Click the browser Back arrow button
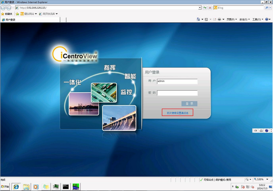 coord(3,8)
